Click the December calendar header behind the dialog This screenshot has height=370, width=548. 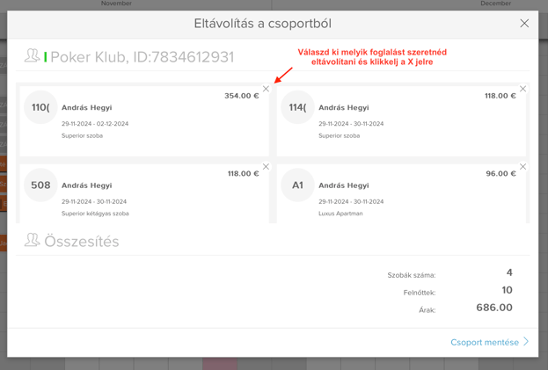point(495,4)
